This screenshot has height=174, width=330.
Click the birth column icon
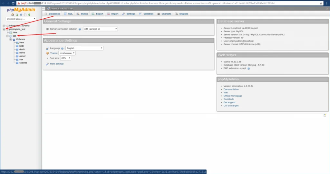point(17,46)
